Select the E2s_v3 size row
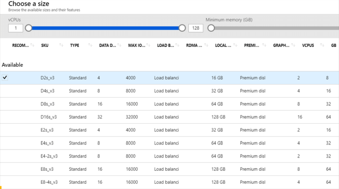 [169, 130]
